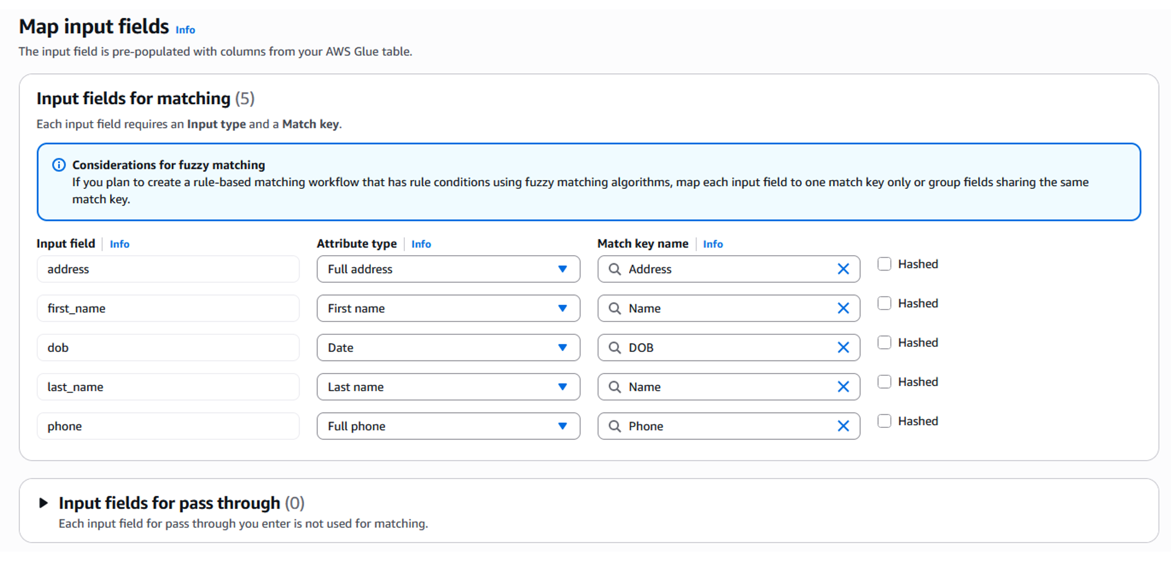Expand the Input fields for pass through section
Screen dimensions: 1171x561
coord(44,503)
